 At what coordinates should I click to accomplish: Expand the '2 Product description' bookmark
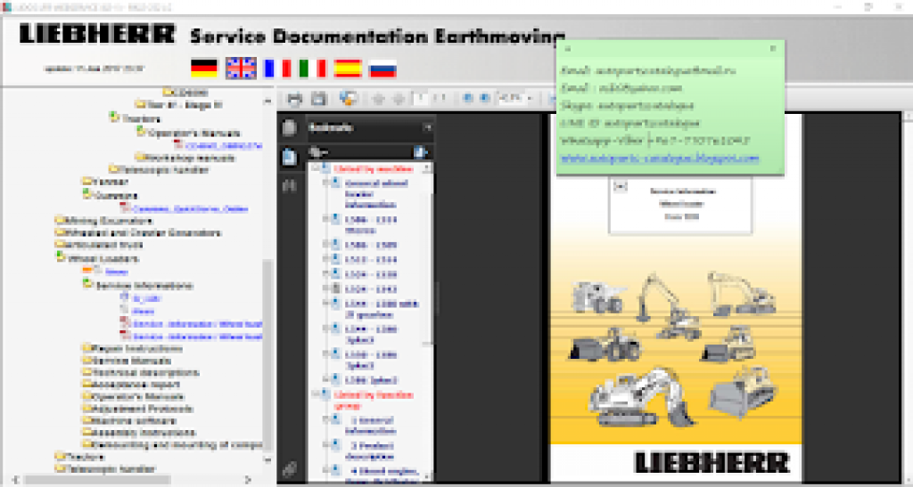(x=326, y=444)
